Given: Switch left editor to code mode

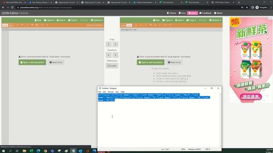Looking at the screenshot, I should (5, 25).
